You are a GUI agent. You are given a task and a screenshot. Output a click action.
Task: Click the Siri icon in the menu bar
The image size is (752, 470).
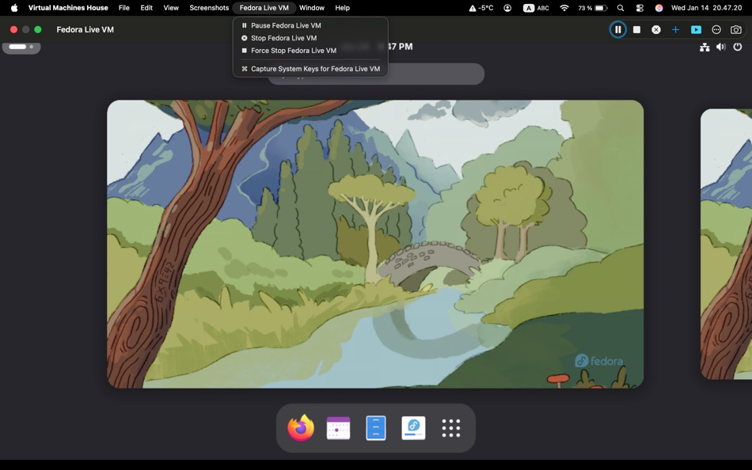[x=659, y=8]
